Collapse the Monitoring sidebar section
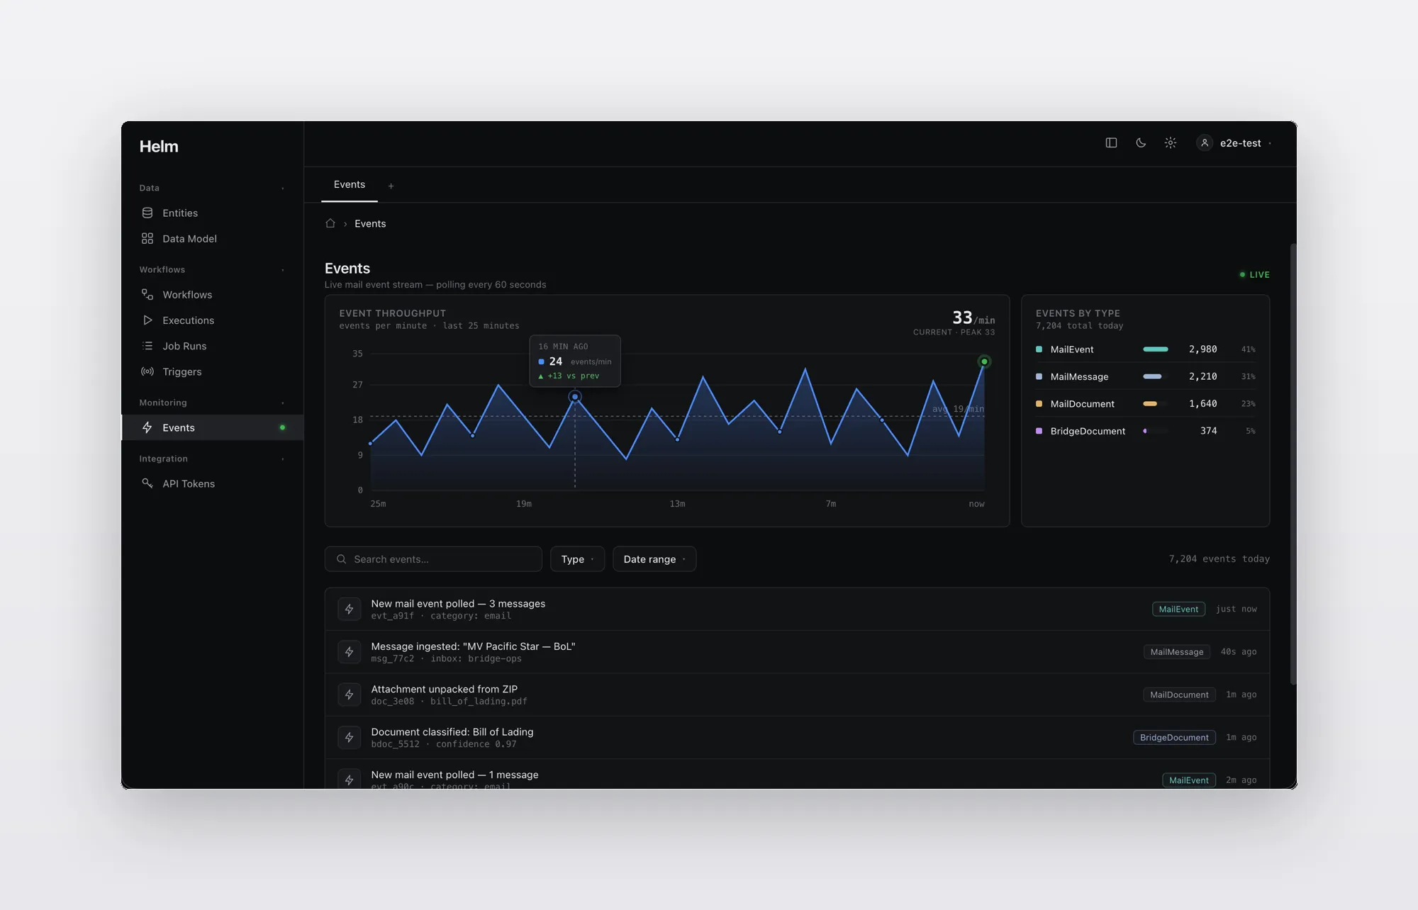This screenshot has height=910, width=1418. [x=283, y=403]
